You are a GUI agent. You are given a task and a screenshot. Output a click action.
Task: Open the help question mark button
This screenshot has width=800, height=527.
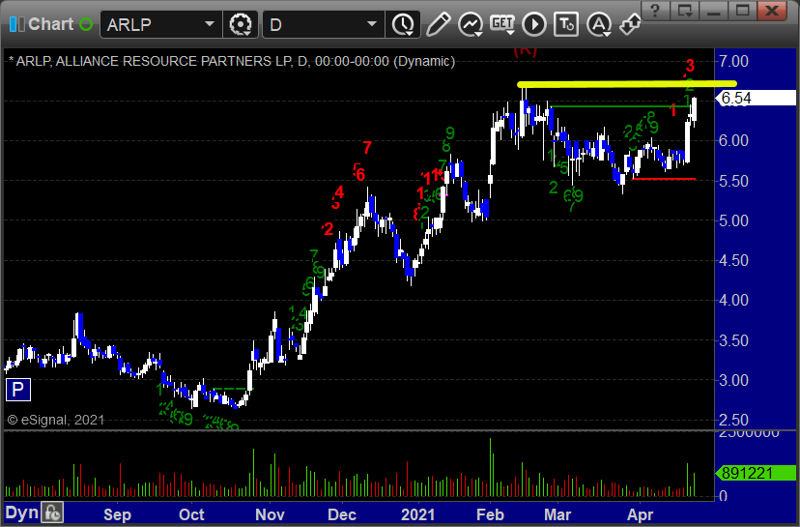click(655, 10)
